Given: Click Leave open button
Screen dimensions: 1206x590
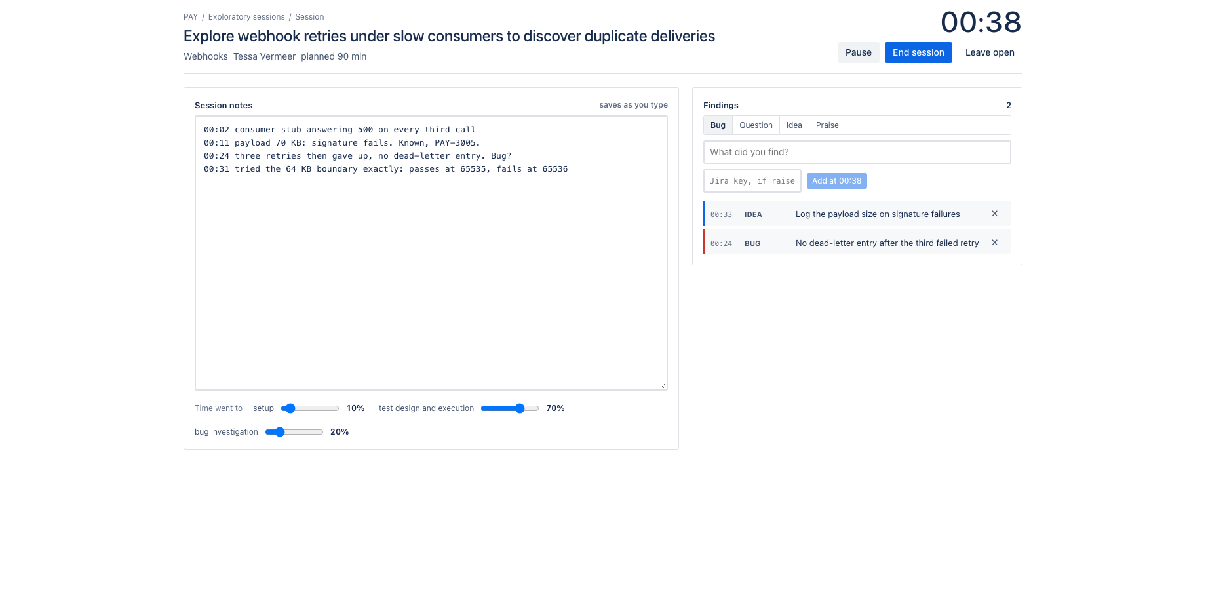Looking at the screenshot, I should click(990, 52).
